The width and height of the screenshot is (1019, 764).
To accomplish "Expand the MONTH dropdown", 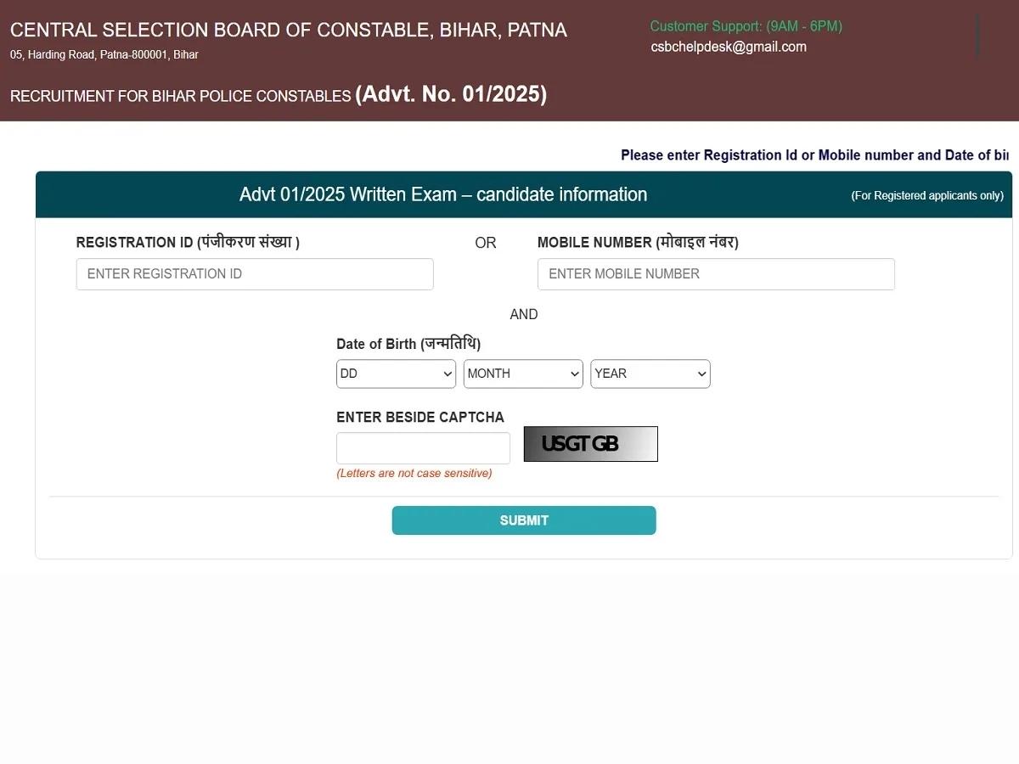I will (x=522, y=374).
